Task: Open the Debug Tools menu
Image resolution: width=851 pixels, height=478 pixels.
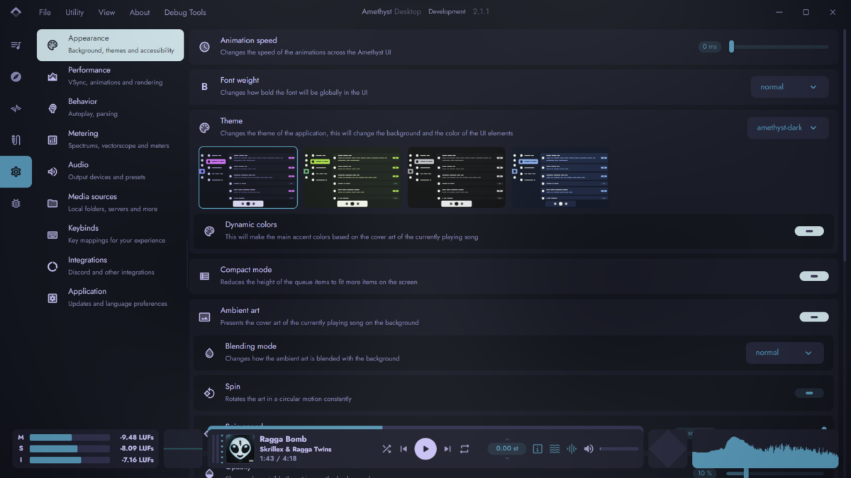Action: click(x=185, y=12)
